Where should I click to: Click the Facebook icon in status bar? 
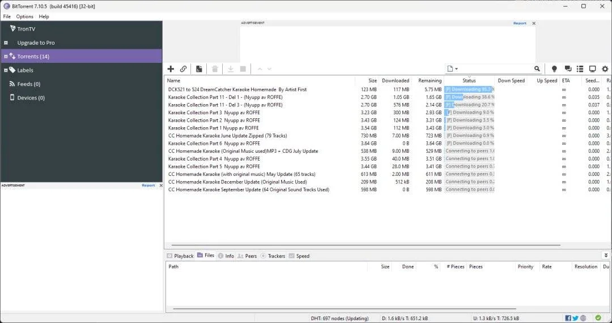pos(568,318)
